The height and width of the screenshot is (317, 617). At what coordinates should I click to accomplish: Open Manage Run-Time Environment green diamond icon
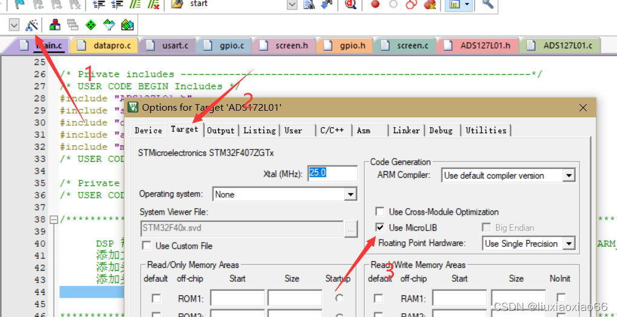[91, 25]
